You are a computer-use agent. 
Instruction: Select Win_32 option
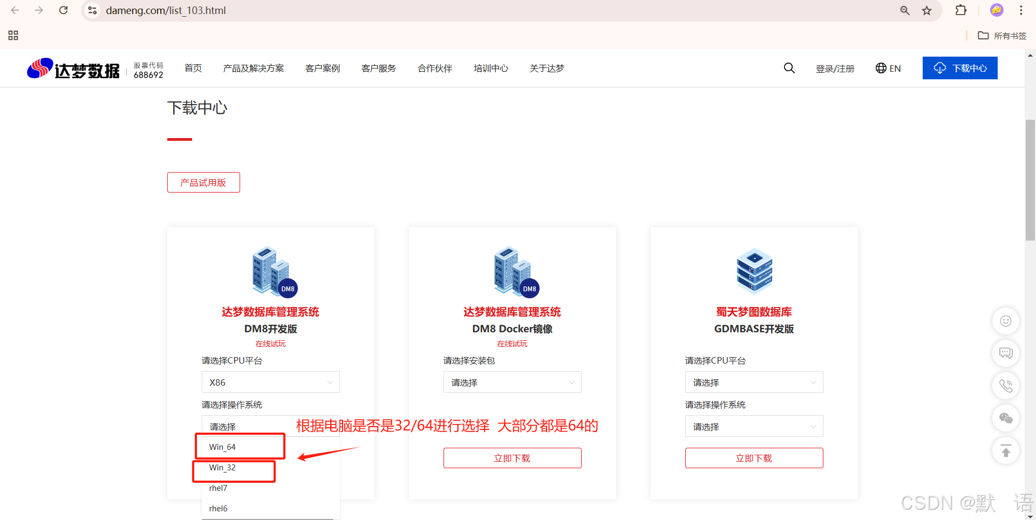pos(271,467)
